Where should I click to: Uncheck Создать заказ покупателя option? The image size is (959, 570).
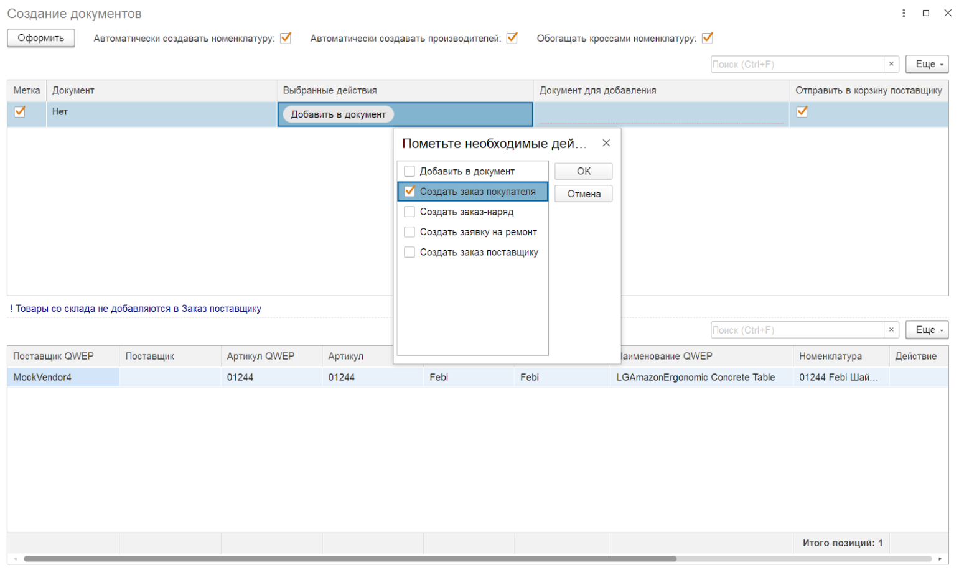click(409, 192)
